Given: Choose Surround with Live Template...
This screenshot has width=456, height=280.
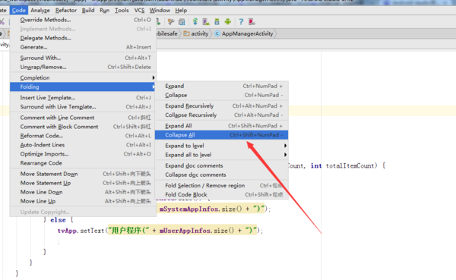Looking at the screenshot, I should [83, 107].
